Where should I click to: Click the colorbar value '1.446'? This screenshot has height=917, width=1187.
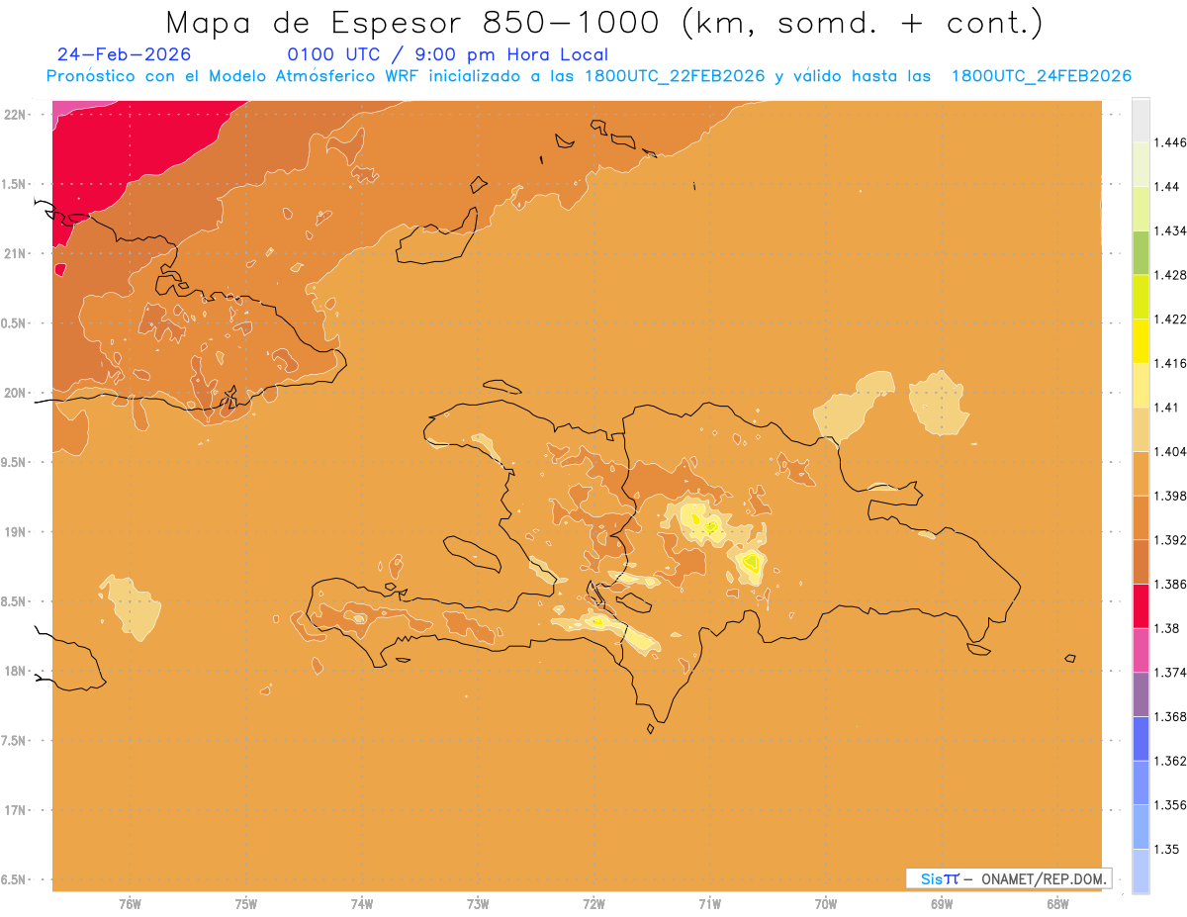1171,142
